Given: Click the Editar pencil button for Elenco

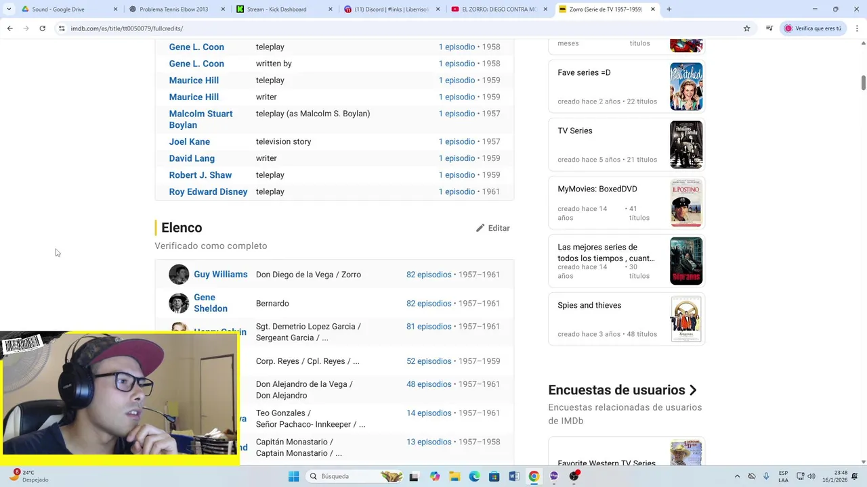Looking at the screenshot, I should point(492,228).
